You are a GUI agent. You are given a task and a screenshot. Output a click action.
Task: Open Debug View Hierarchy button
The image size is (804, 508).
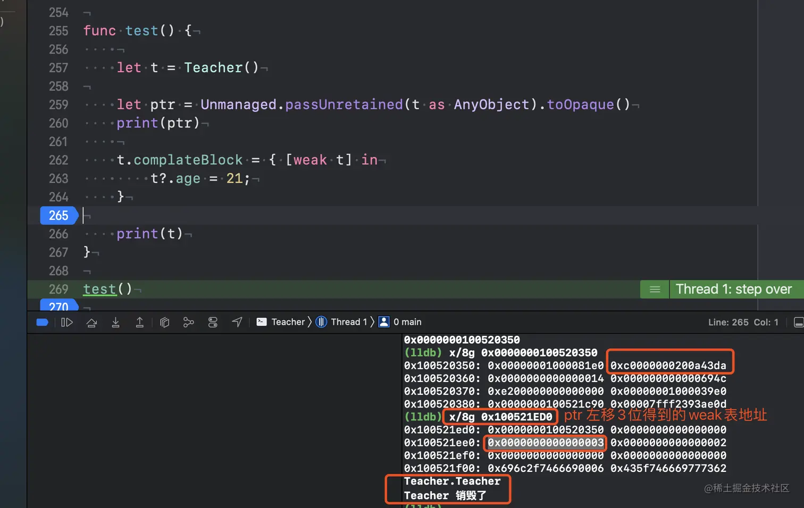click(164, 322)
